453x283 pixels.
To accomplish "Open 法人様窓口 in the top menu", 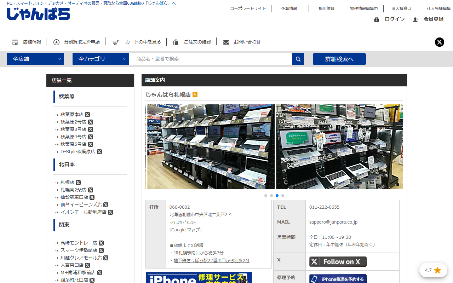I will 401,8.
